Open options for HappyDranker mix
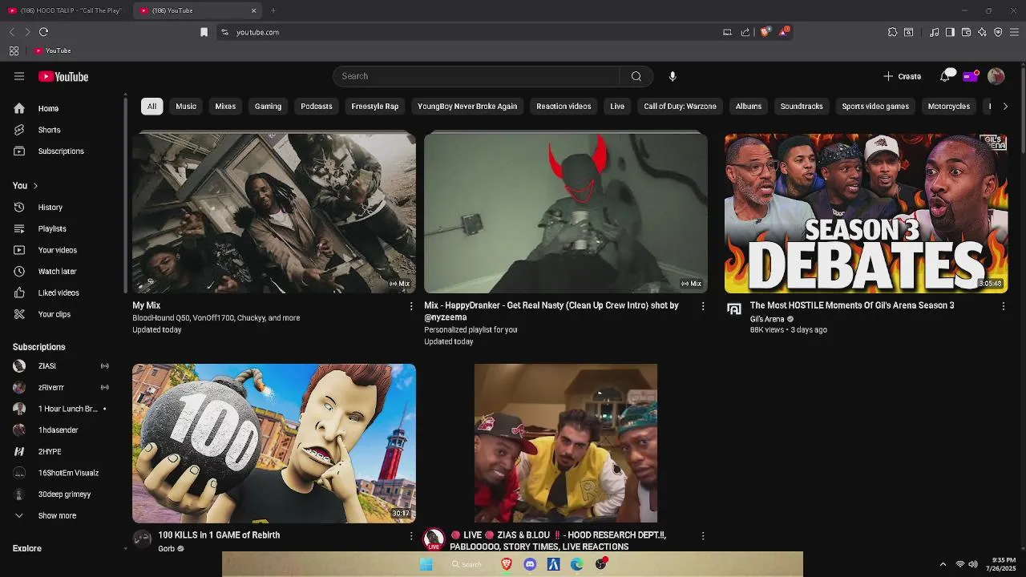1026x577 pixels. (703, 306)
